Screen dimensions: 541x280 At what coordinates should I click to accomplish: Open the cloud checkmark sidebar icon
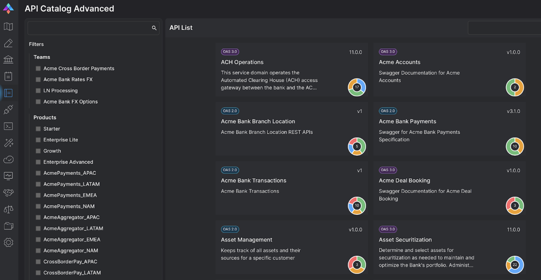[8, 159]
